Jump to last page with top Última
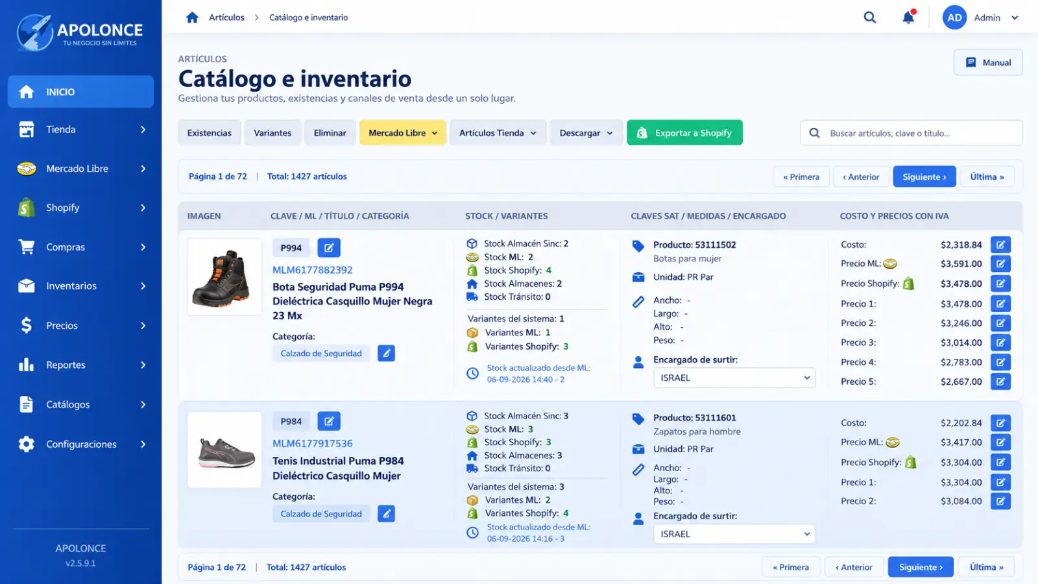 click(987, 176)
